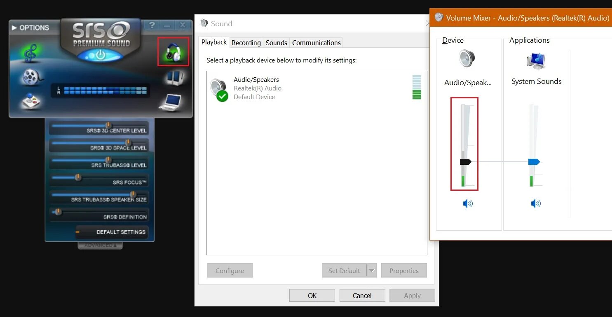
Task: Select the Game mode joystick icon
Action: (x=32, y=101)
